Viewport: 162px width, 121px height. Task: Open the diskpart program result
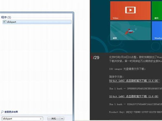(x=37, y=22)
